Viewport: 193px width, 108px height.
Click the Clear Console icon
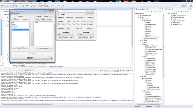[108, 71]
